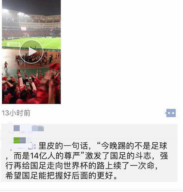Open the commenter's profile via the green blurred name
The image size is (183, 192).
(17, 140)
